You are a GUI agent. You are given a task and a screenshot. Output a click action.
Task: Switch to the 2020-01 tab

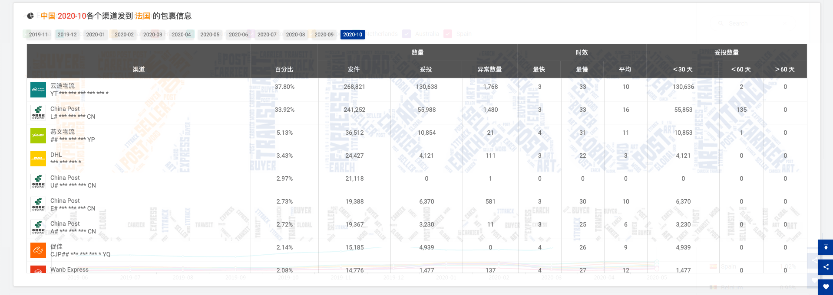96,35
